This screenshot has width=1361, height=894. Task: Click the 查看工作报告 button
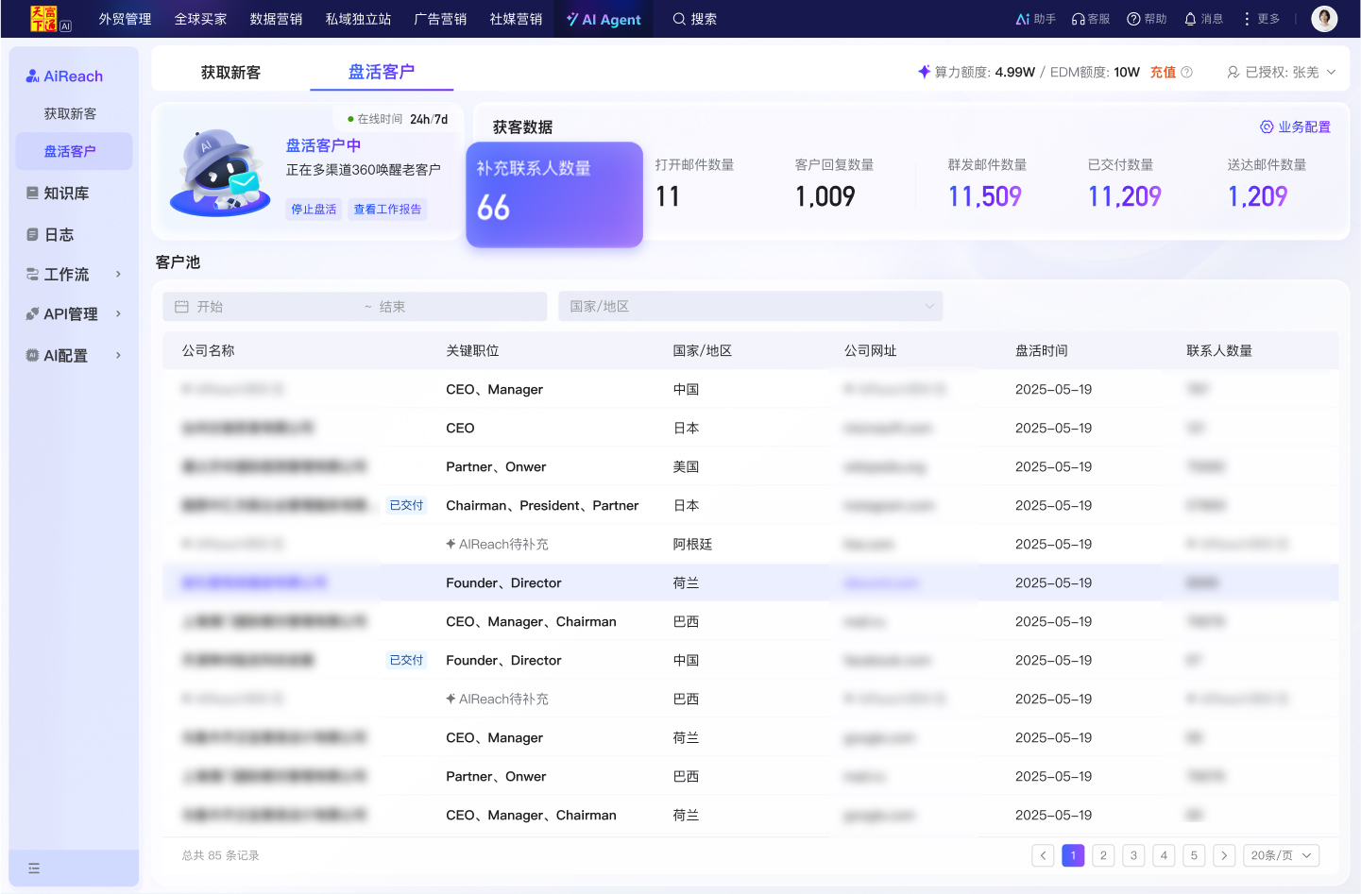tap(387, 210)
